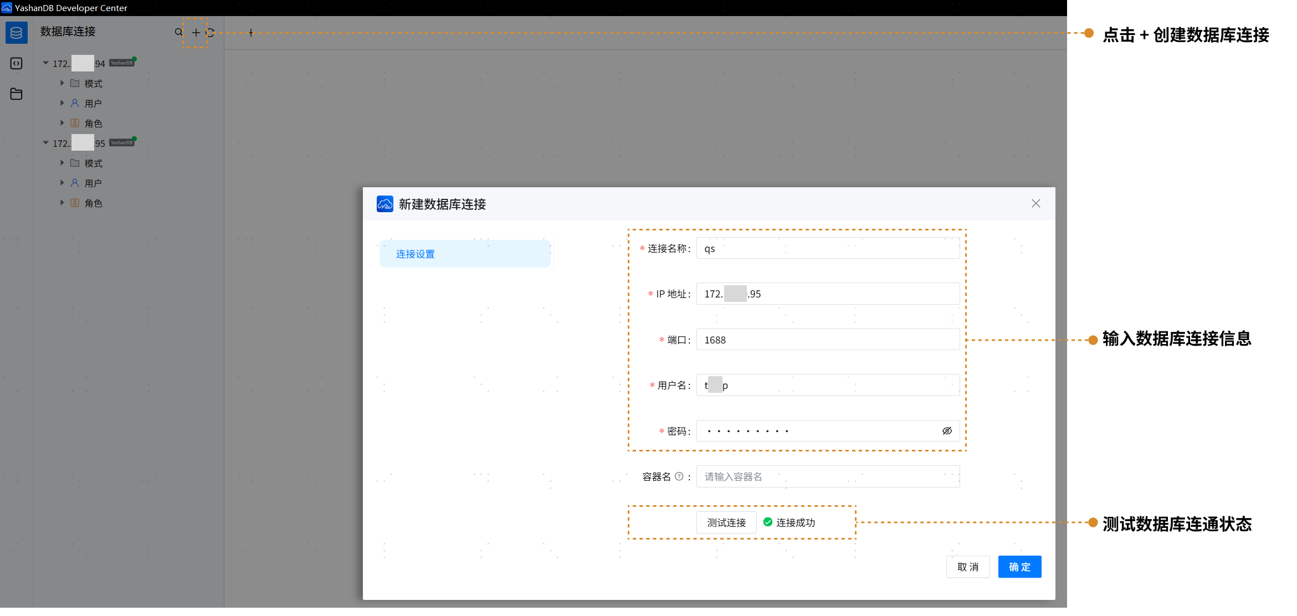Open the SQL console sidebar icon

pos(16,64)
